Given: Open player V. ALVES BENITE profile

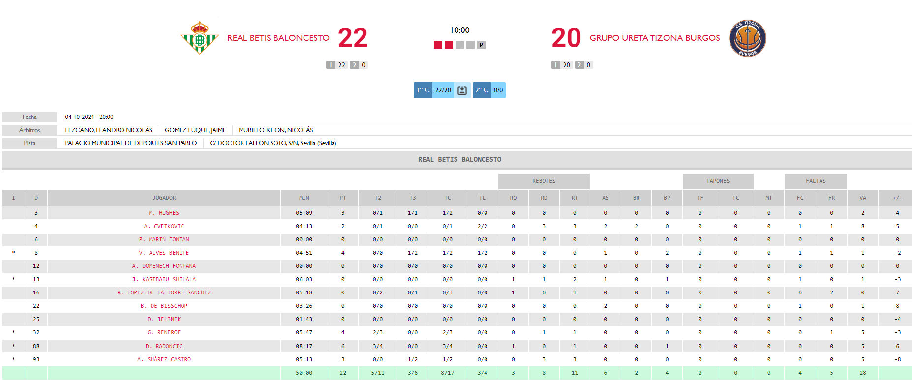Looking at the screenshot, I should coord(164,253).
